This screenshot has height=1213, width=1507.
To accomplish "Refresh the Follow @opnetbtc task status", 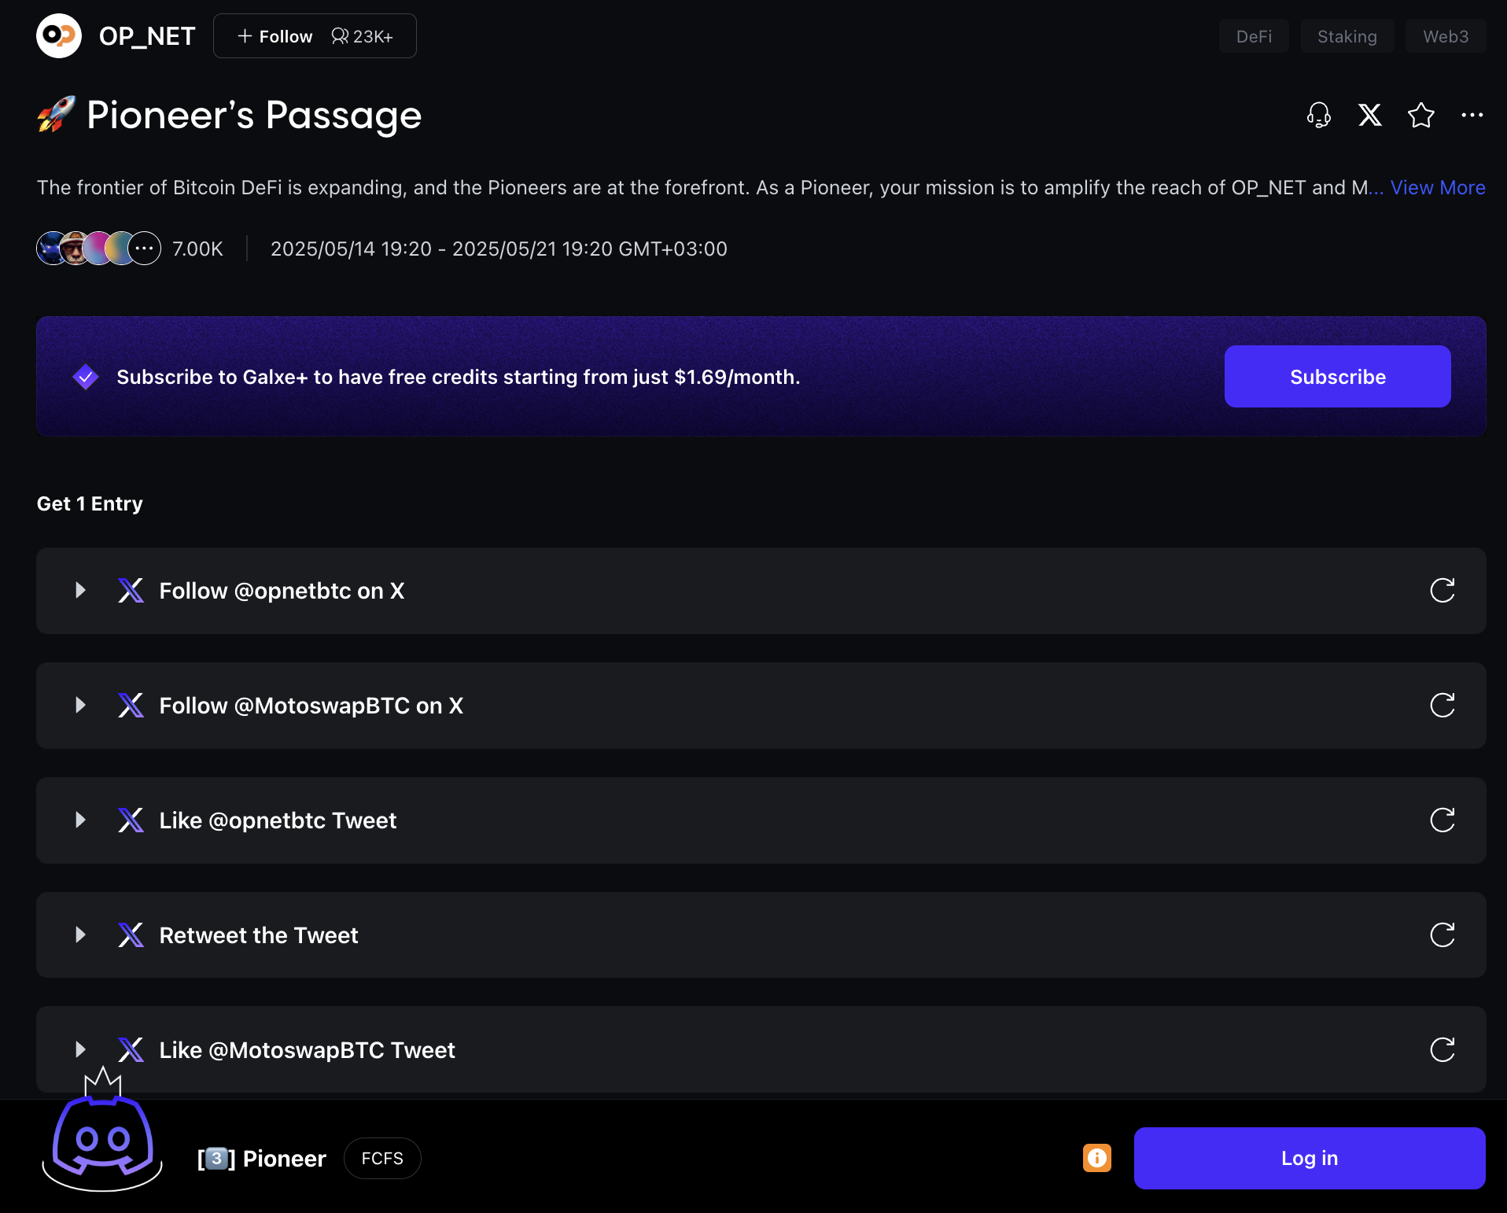I will (x=1442, y=591).
